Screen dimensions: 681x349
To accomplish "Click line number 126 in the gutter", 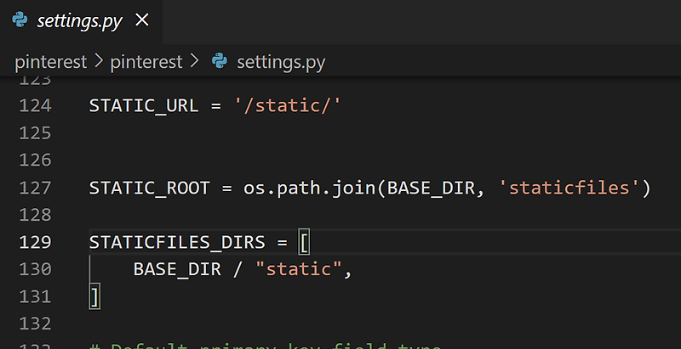I will [35, 160].
